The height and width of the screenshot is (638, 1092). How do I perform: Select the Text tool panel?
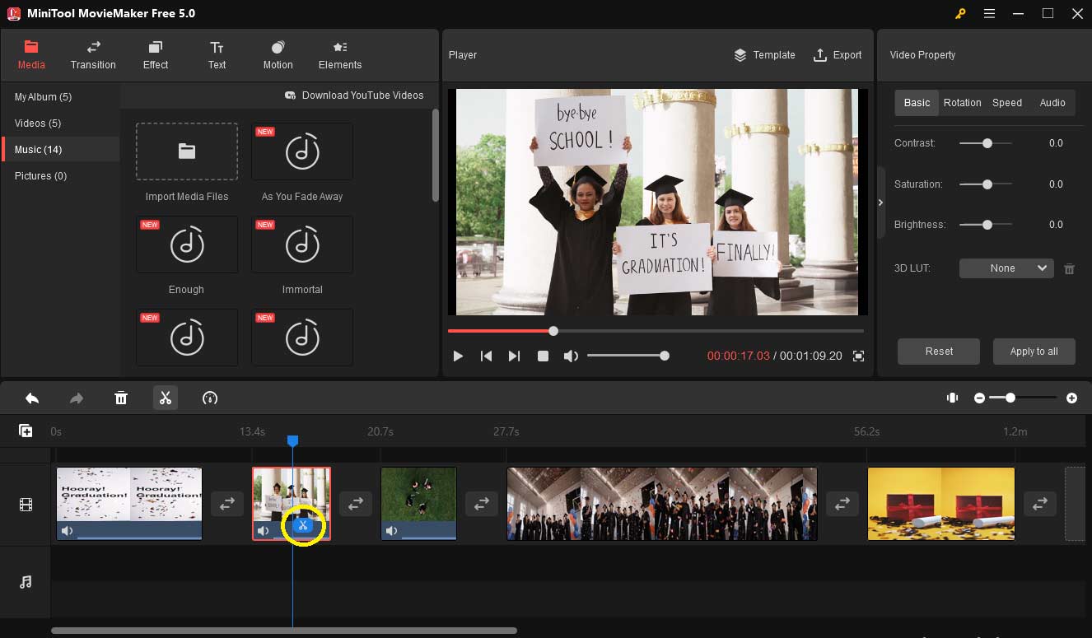coord(217,55)
